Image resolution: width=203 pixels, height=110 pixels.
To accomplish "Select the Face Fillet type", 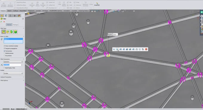I will [x=12, y=32].
